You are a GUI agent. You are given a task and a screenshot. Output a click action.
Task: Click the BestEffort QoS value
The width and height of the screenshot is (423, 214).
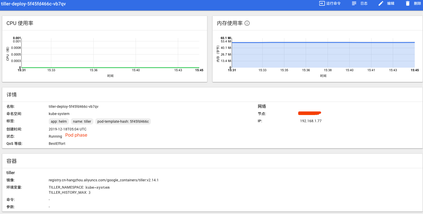pos(57,144)
